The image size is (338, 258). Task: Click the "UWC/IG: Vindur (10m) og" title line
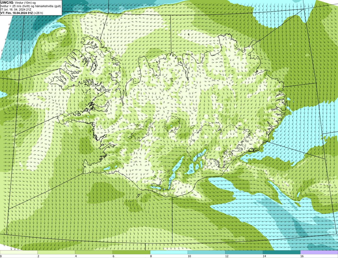pyautogui.click(x=18, y=3)
